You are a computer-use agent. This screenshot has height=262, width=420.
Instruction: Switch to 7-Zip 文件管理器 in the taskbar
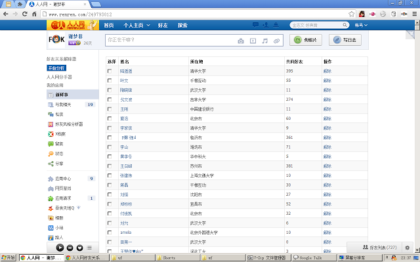point(268,257)
